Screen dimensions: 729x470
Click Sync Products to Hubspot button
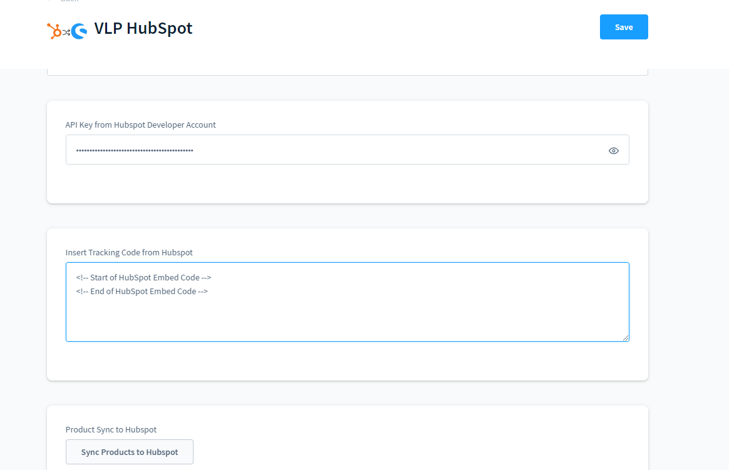130,452
